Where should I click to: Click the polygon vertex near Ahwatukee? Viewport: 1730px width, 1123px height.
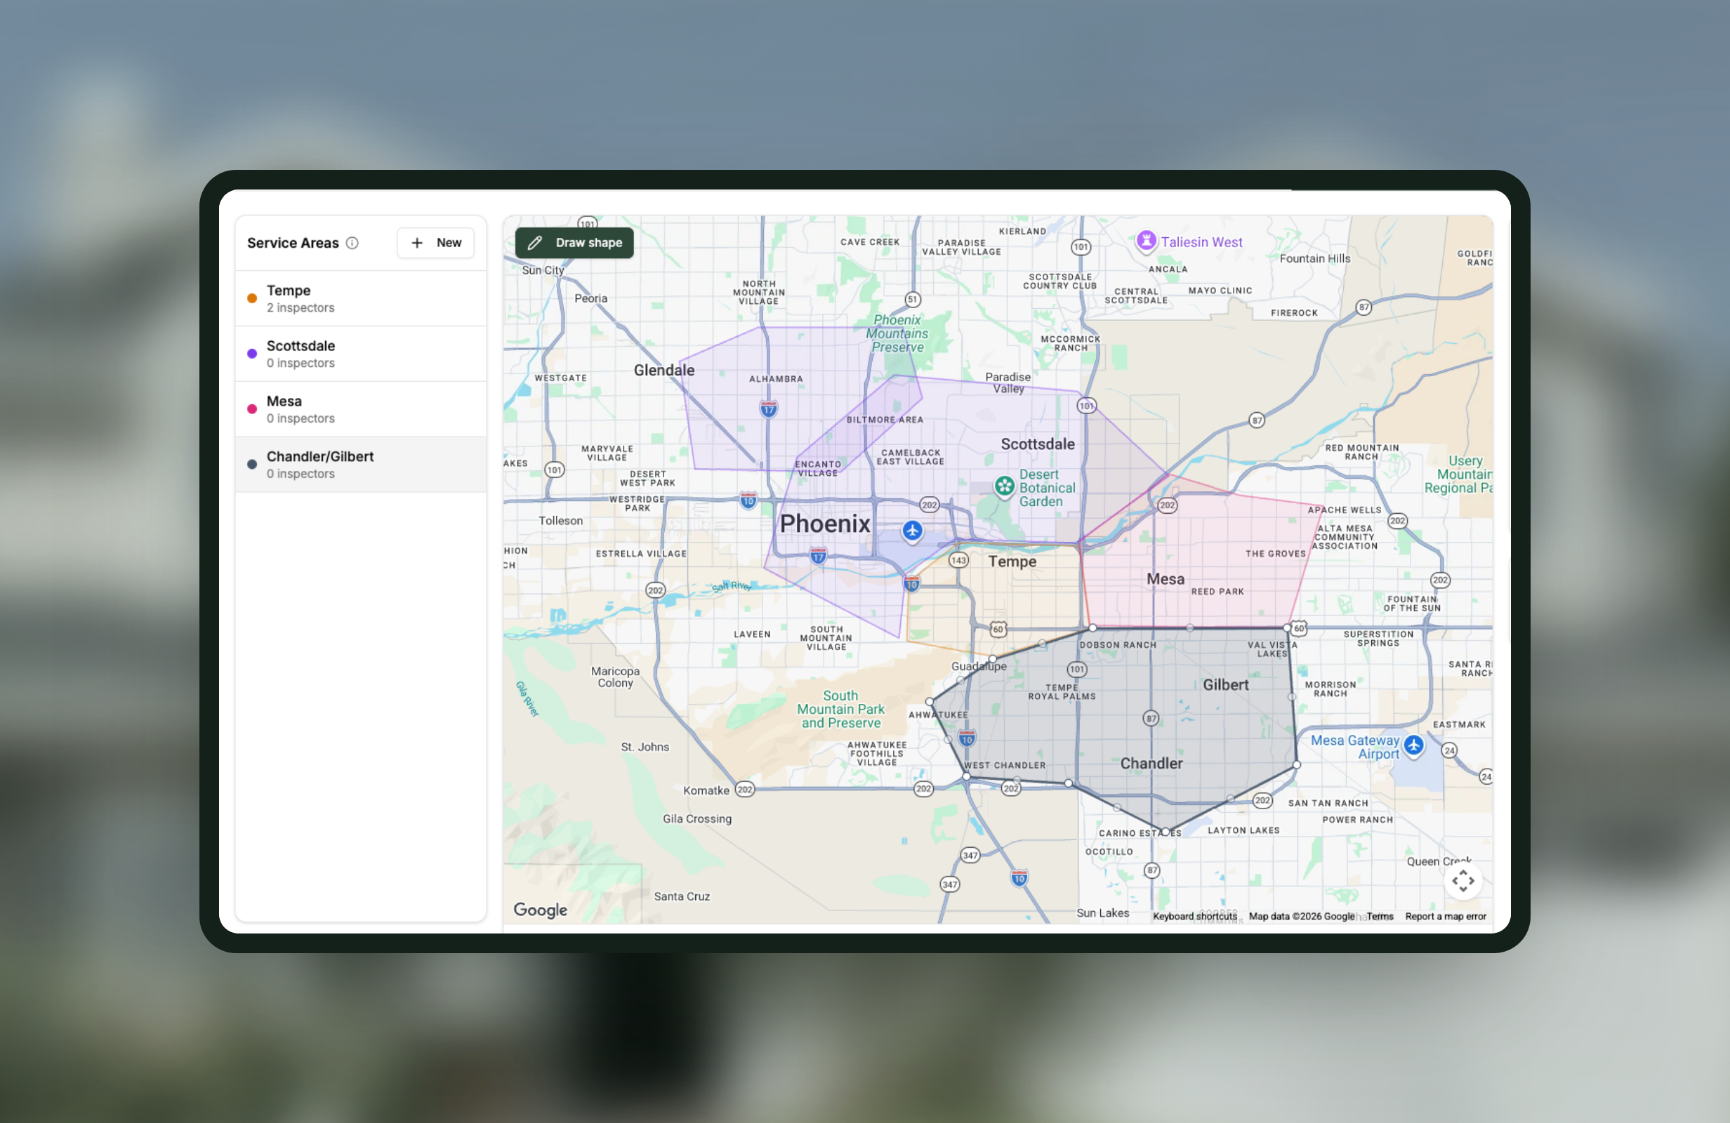click(929, 702)
